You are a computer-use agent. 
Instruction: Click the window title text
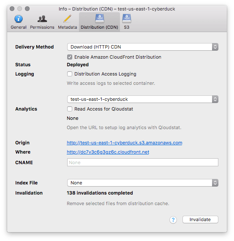(117, 9)
